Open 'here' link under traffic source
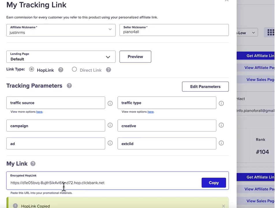 pyautogui.click(x=39, y=112)
